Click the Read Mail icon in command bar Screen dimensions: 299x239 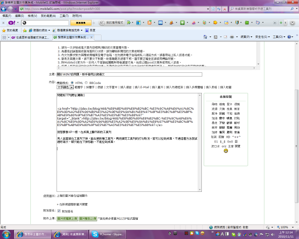coord(225,37)
